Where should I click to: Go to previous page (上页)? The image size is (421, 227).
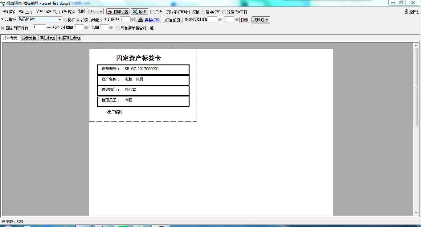coord(25,12)
